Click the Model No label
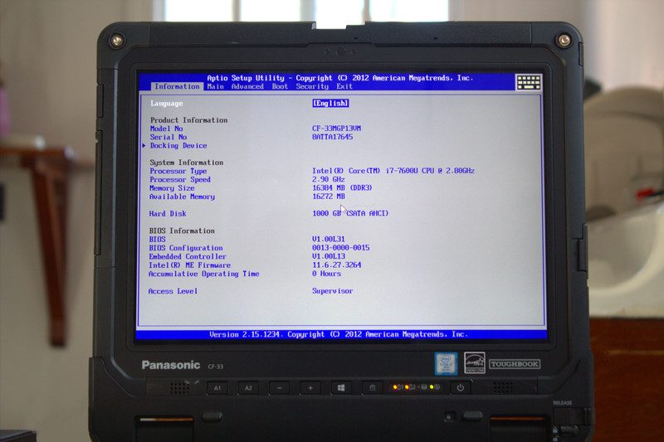This screenshot has width=664, height=442. pyautogui.click(x=167, y=129)
